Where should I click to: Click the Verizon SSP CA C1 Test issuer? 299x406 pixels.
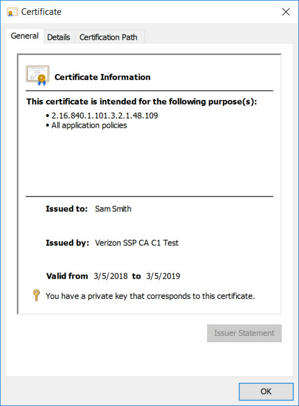pos(136,243)
